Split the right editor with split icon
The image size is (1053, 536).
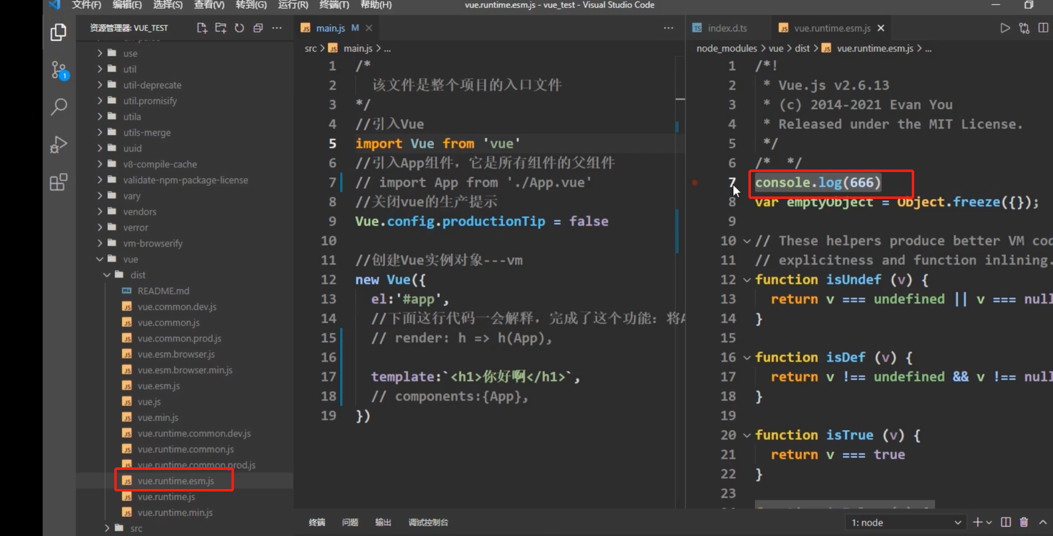[1043, 28]
